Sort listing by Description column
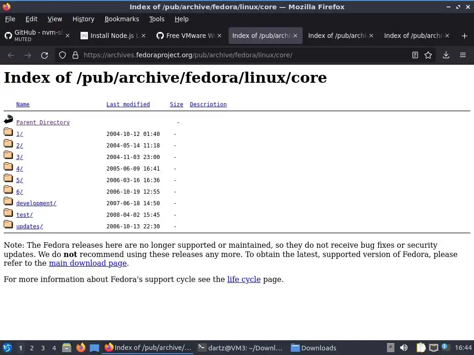The height and width of the screenshot is (355, 474). click(208, 104)
